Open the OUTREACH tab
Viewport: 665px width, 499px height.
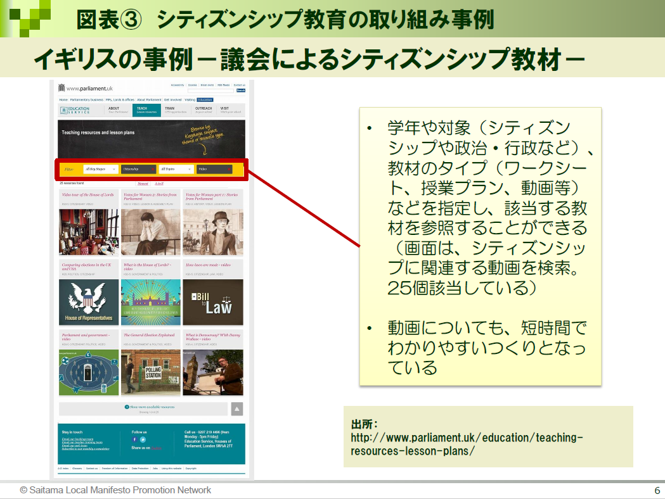[203, 110]
